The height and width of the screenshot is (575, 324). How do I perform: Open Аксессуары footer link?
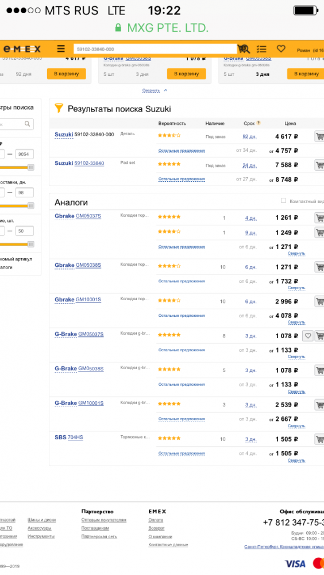[x=39, y=528]
